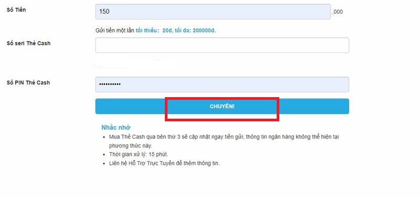Click the 'Liên hệ Hỗ Trợ Trực Tuyến' note

pos(164,163)
